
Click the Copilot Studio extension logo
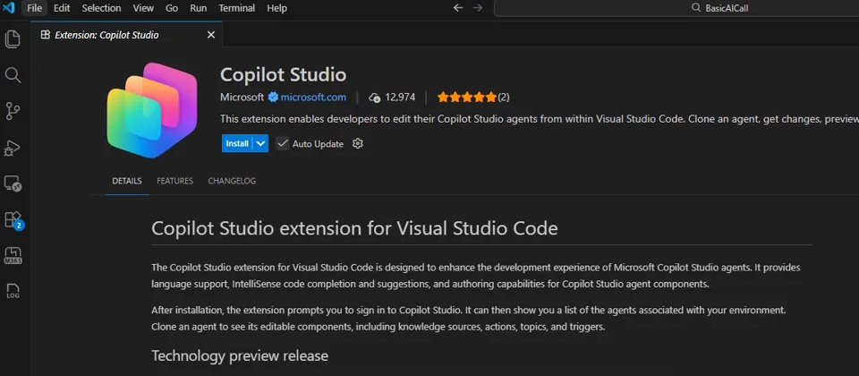point(151,109)
